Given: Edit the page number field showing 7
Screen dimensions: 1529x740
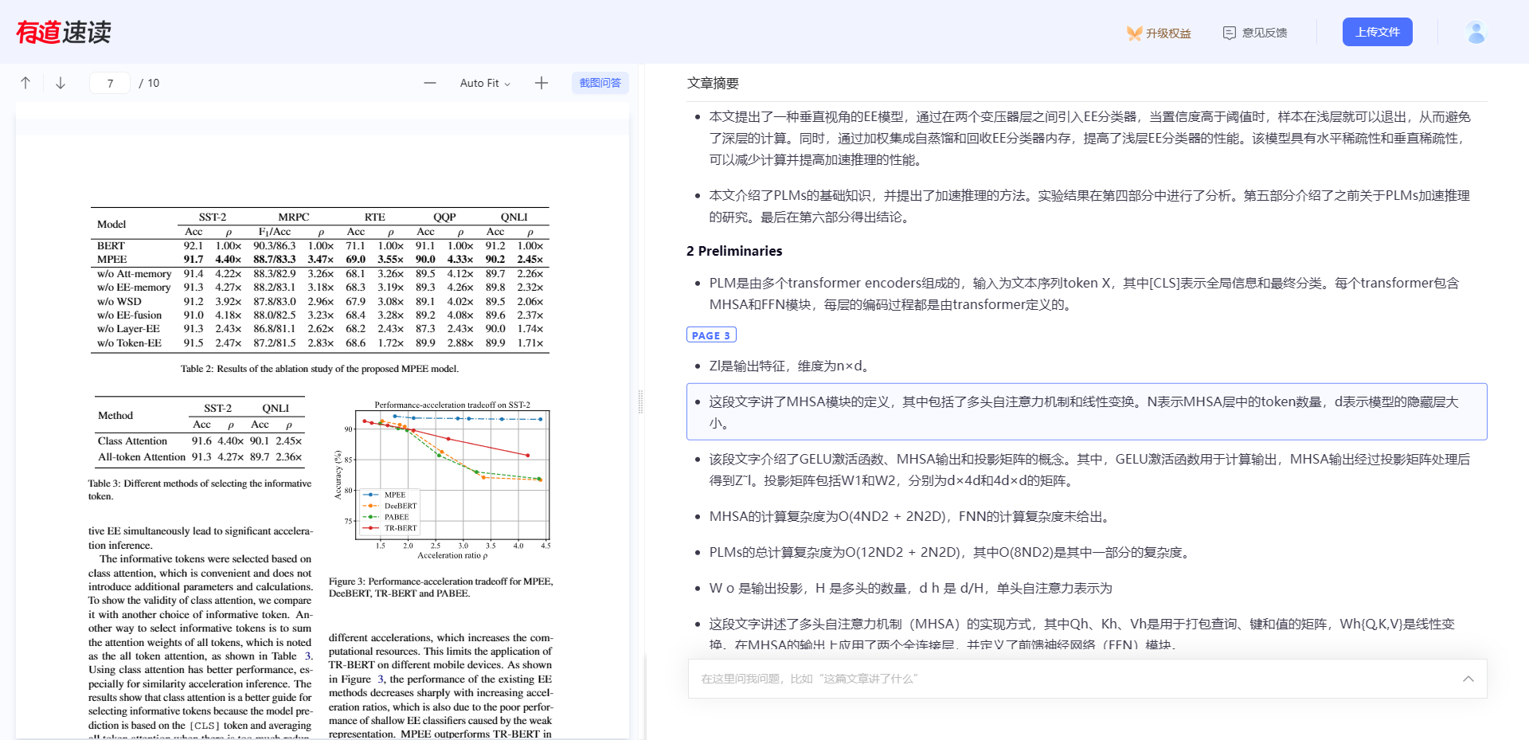Looking at the screenshot, I should point(110,83).
